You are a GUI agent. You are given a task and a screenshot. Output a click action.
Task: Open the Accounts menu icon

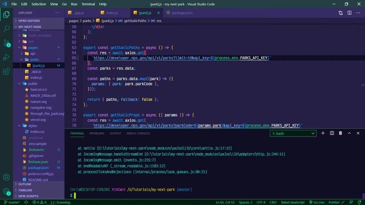[6, 177]
